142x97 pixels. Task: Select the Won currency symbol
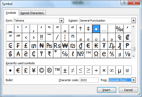tap(65, 45)
